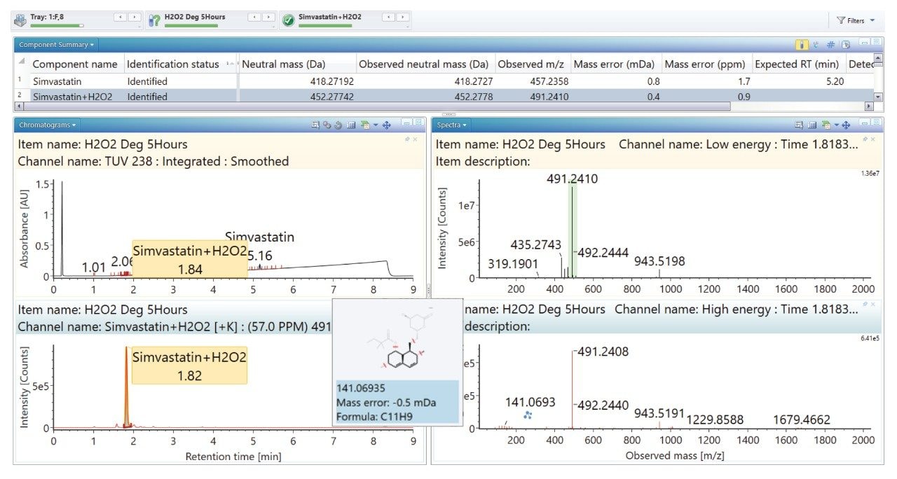
Task: Click the H2O2 Deg 5Hours sample icon
Action: click(x=155, y=20)
